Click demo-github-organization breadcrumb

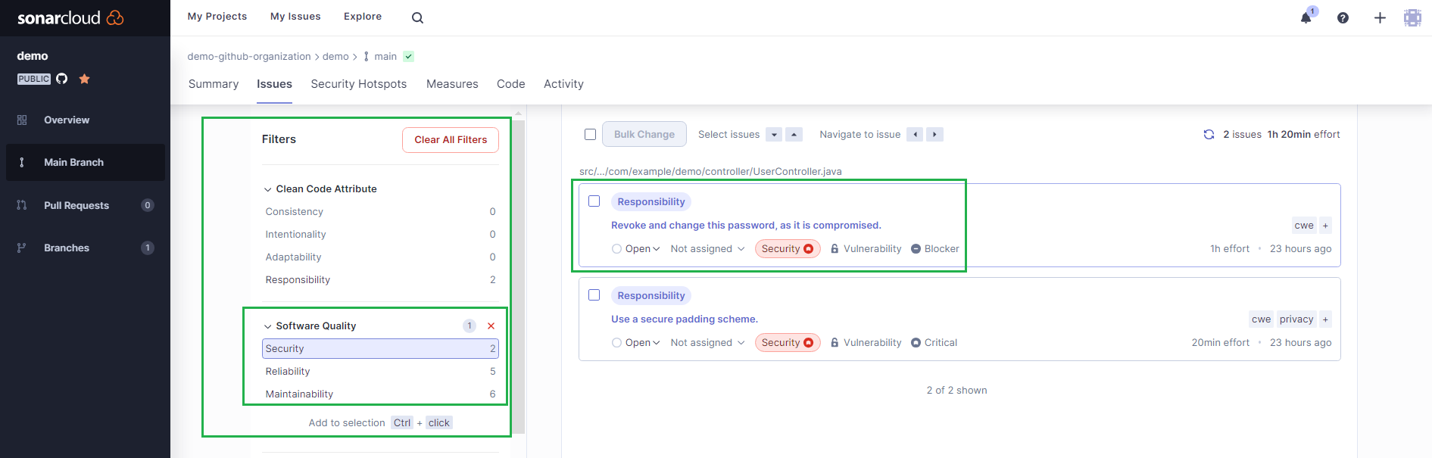coord(249,57)
